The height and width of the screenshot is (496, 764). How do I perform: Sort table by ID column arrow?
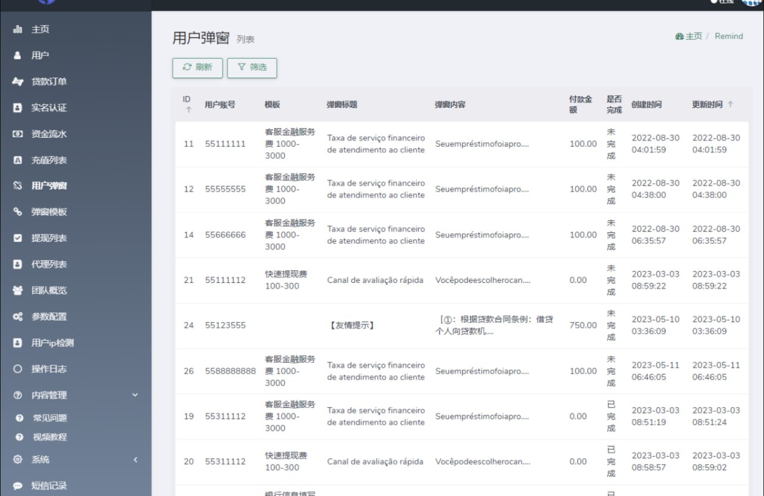(x=189, y=110)
